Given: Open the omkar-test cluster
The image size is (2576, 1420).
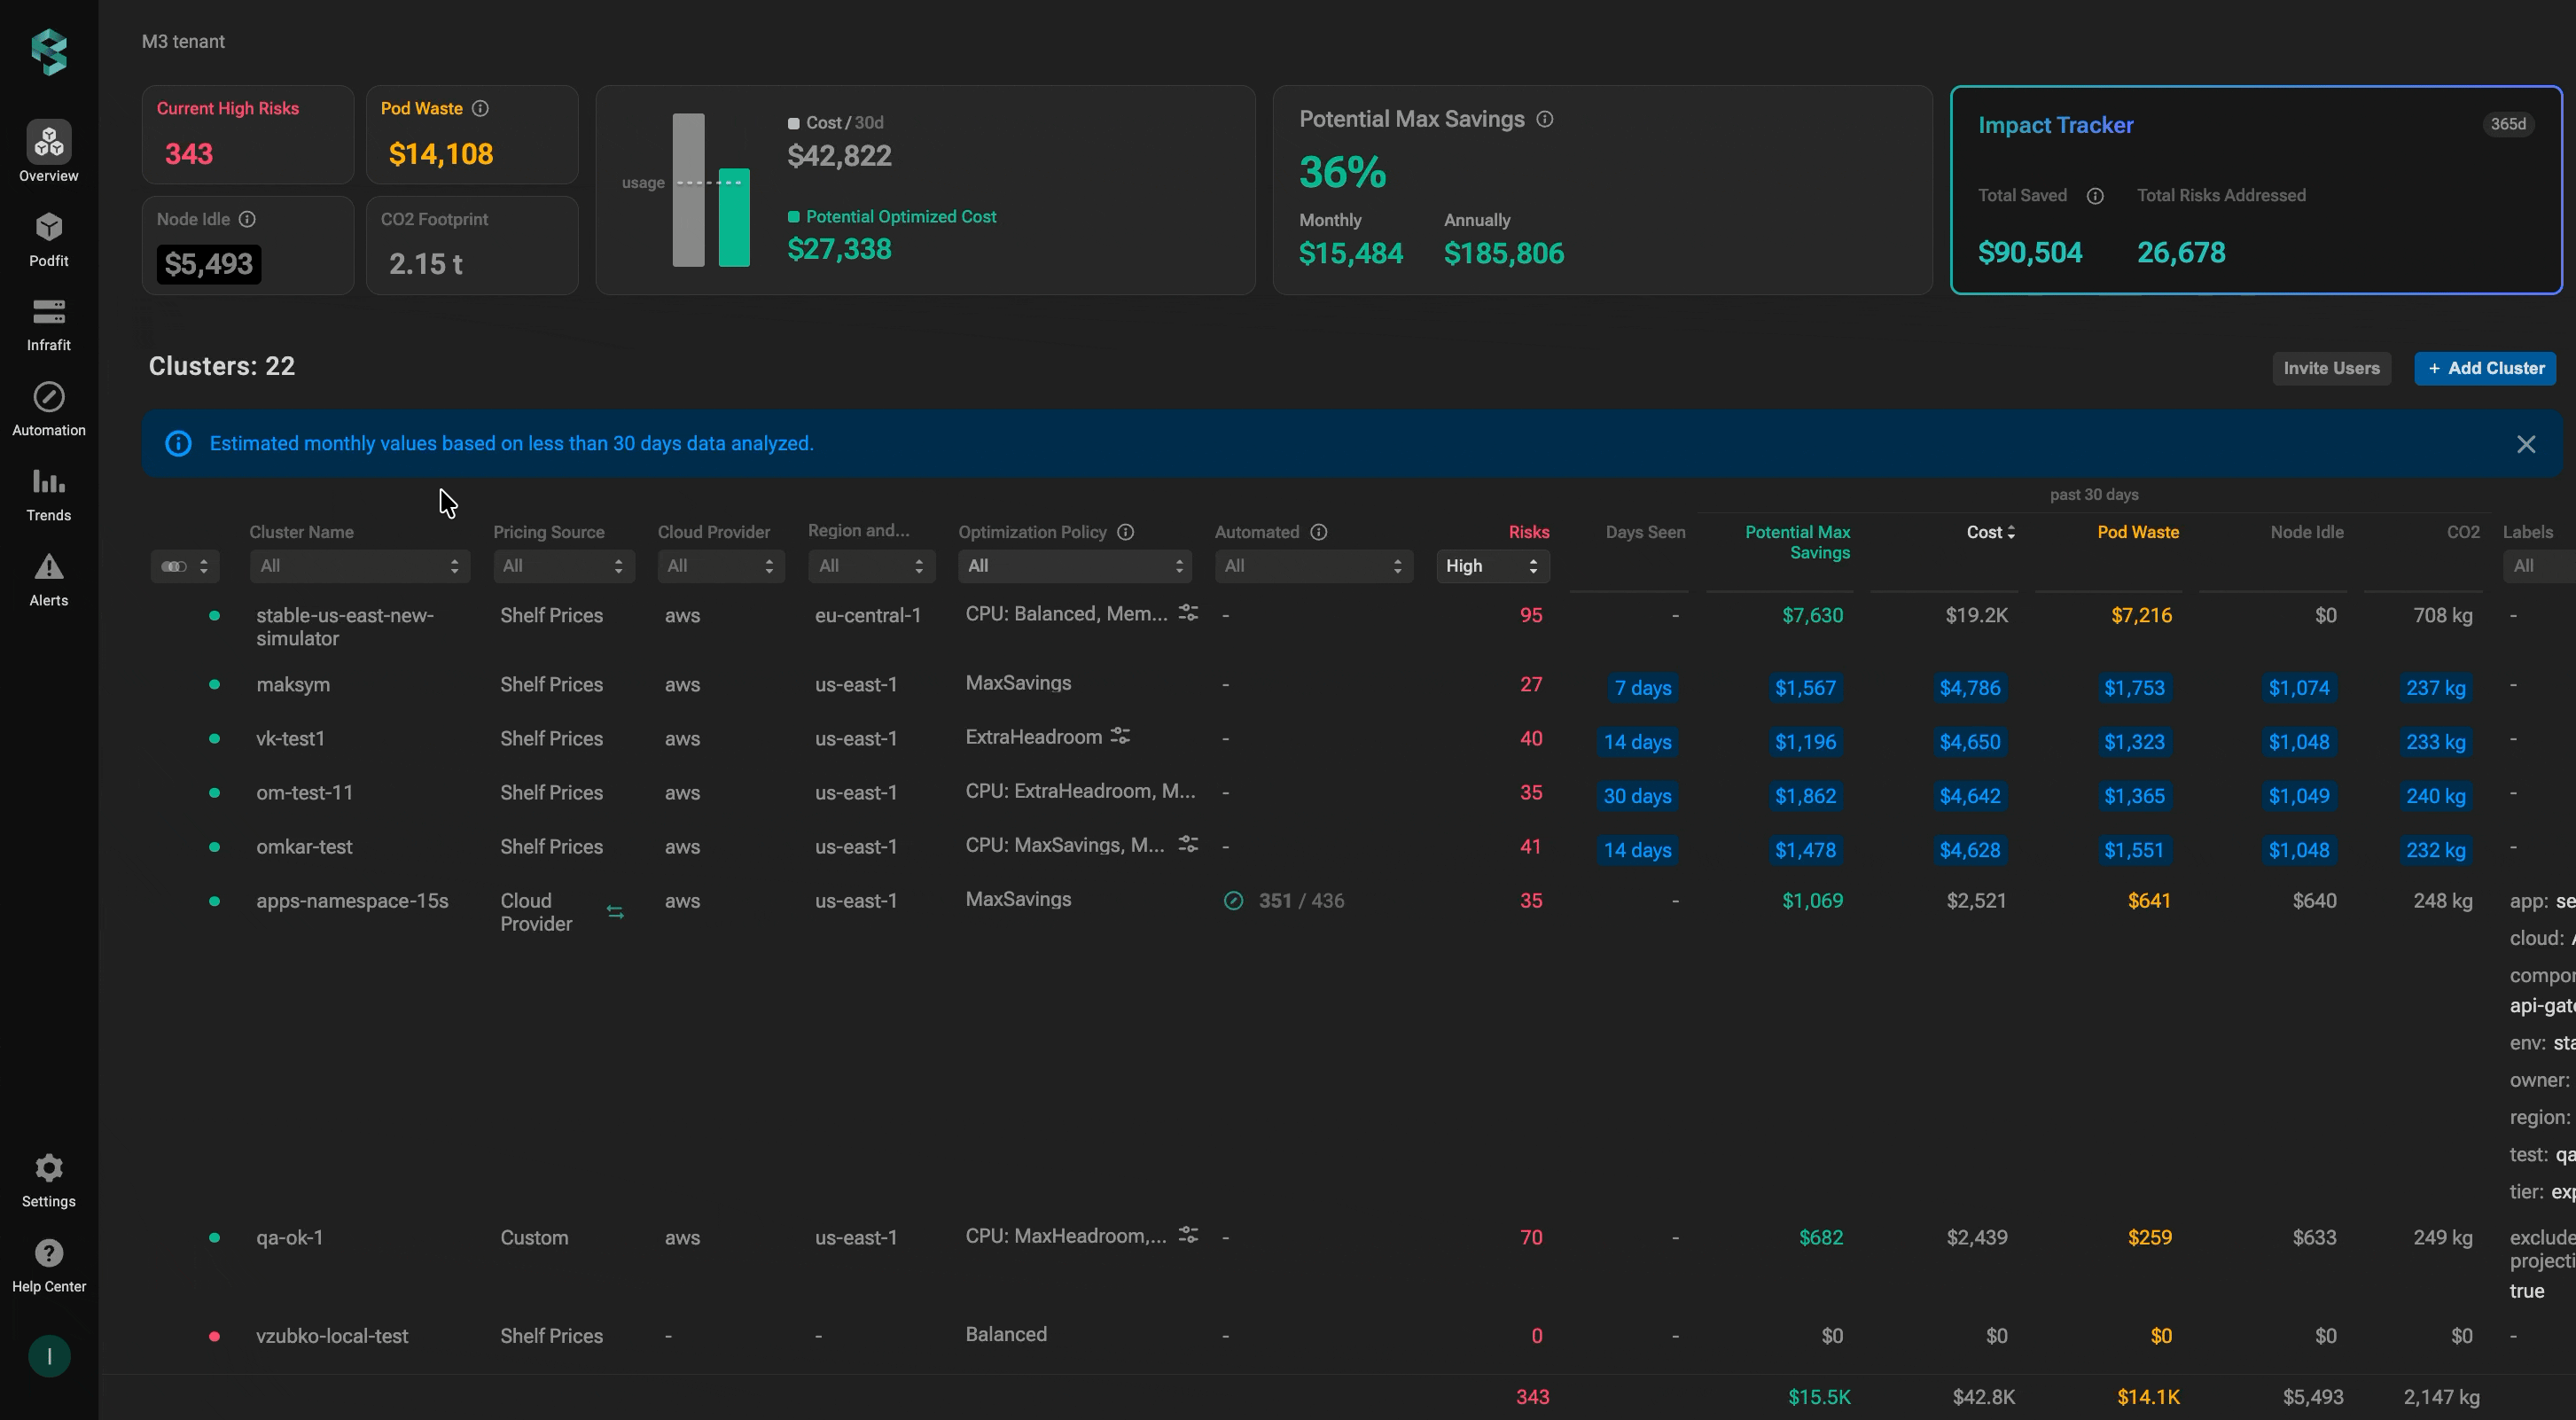Looking at the screenshot, I should (x=304, y=847).
